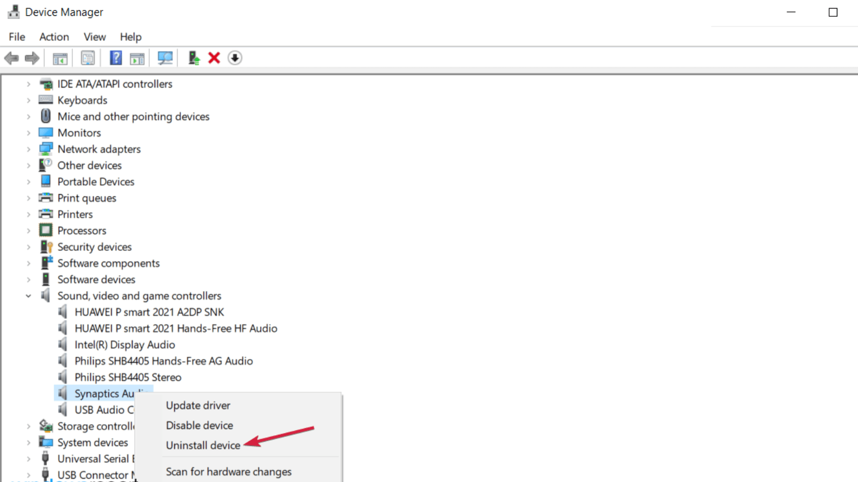Open the Properties toolbar icon

87,58
